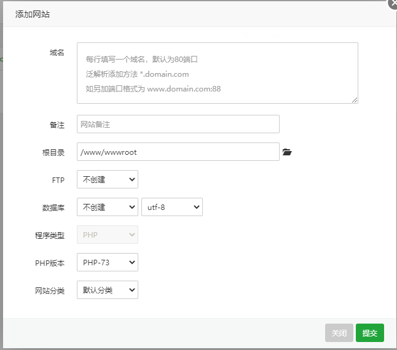Click the folder icon to browse root directory
397x350 pixels.
click(286, 152)
